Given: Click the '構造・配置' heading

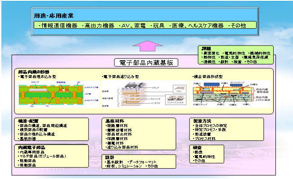Looking at the screenshot, I should tap(28, 121).
